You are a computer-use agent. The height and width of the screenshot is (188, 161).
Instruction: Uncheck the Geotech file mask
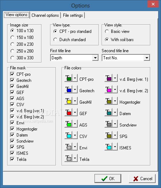coord(12,80)
